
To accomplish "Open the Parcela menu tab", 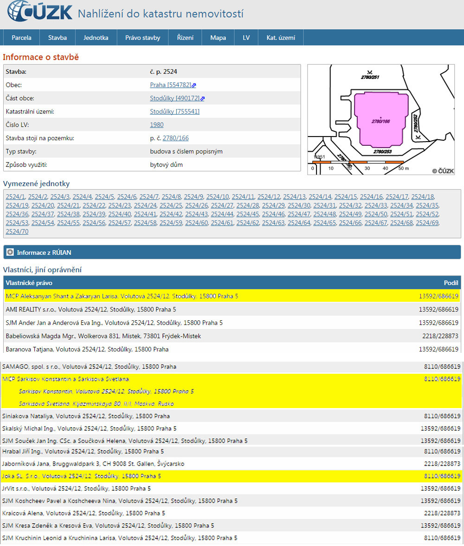I will [x=22, y=38].
